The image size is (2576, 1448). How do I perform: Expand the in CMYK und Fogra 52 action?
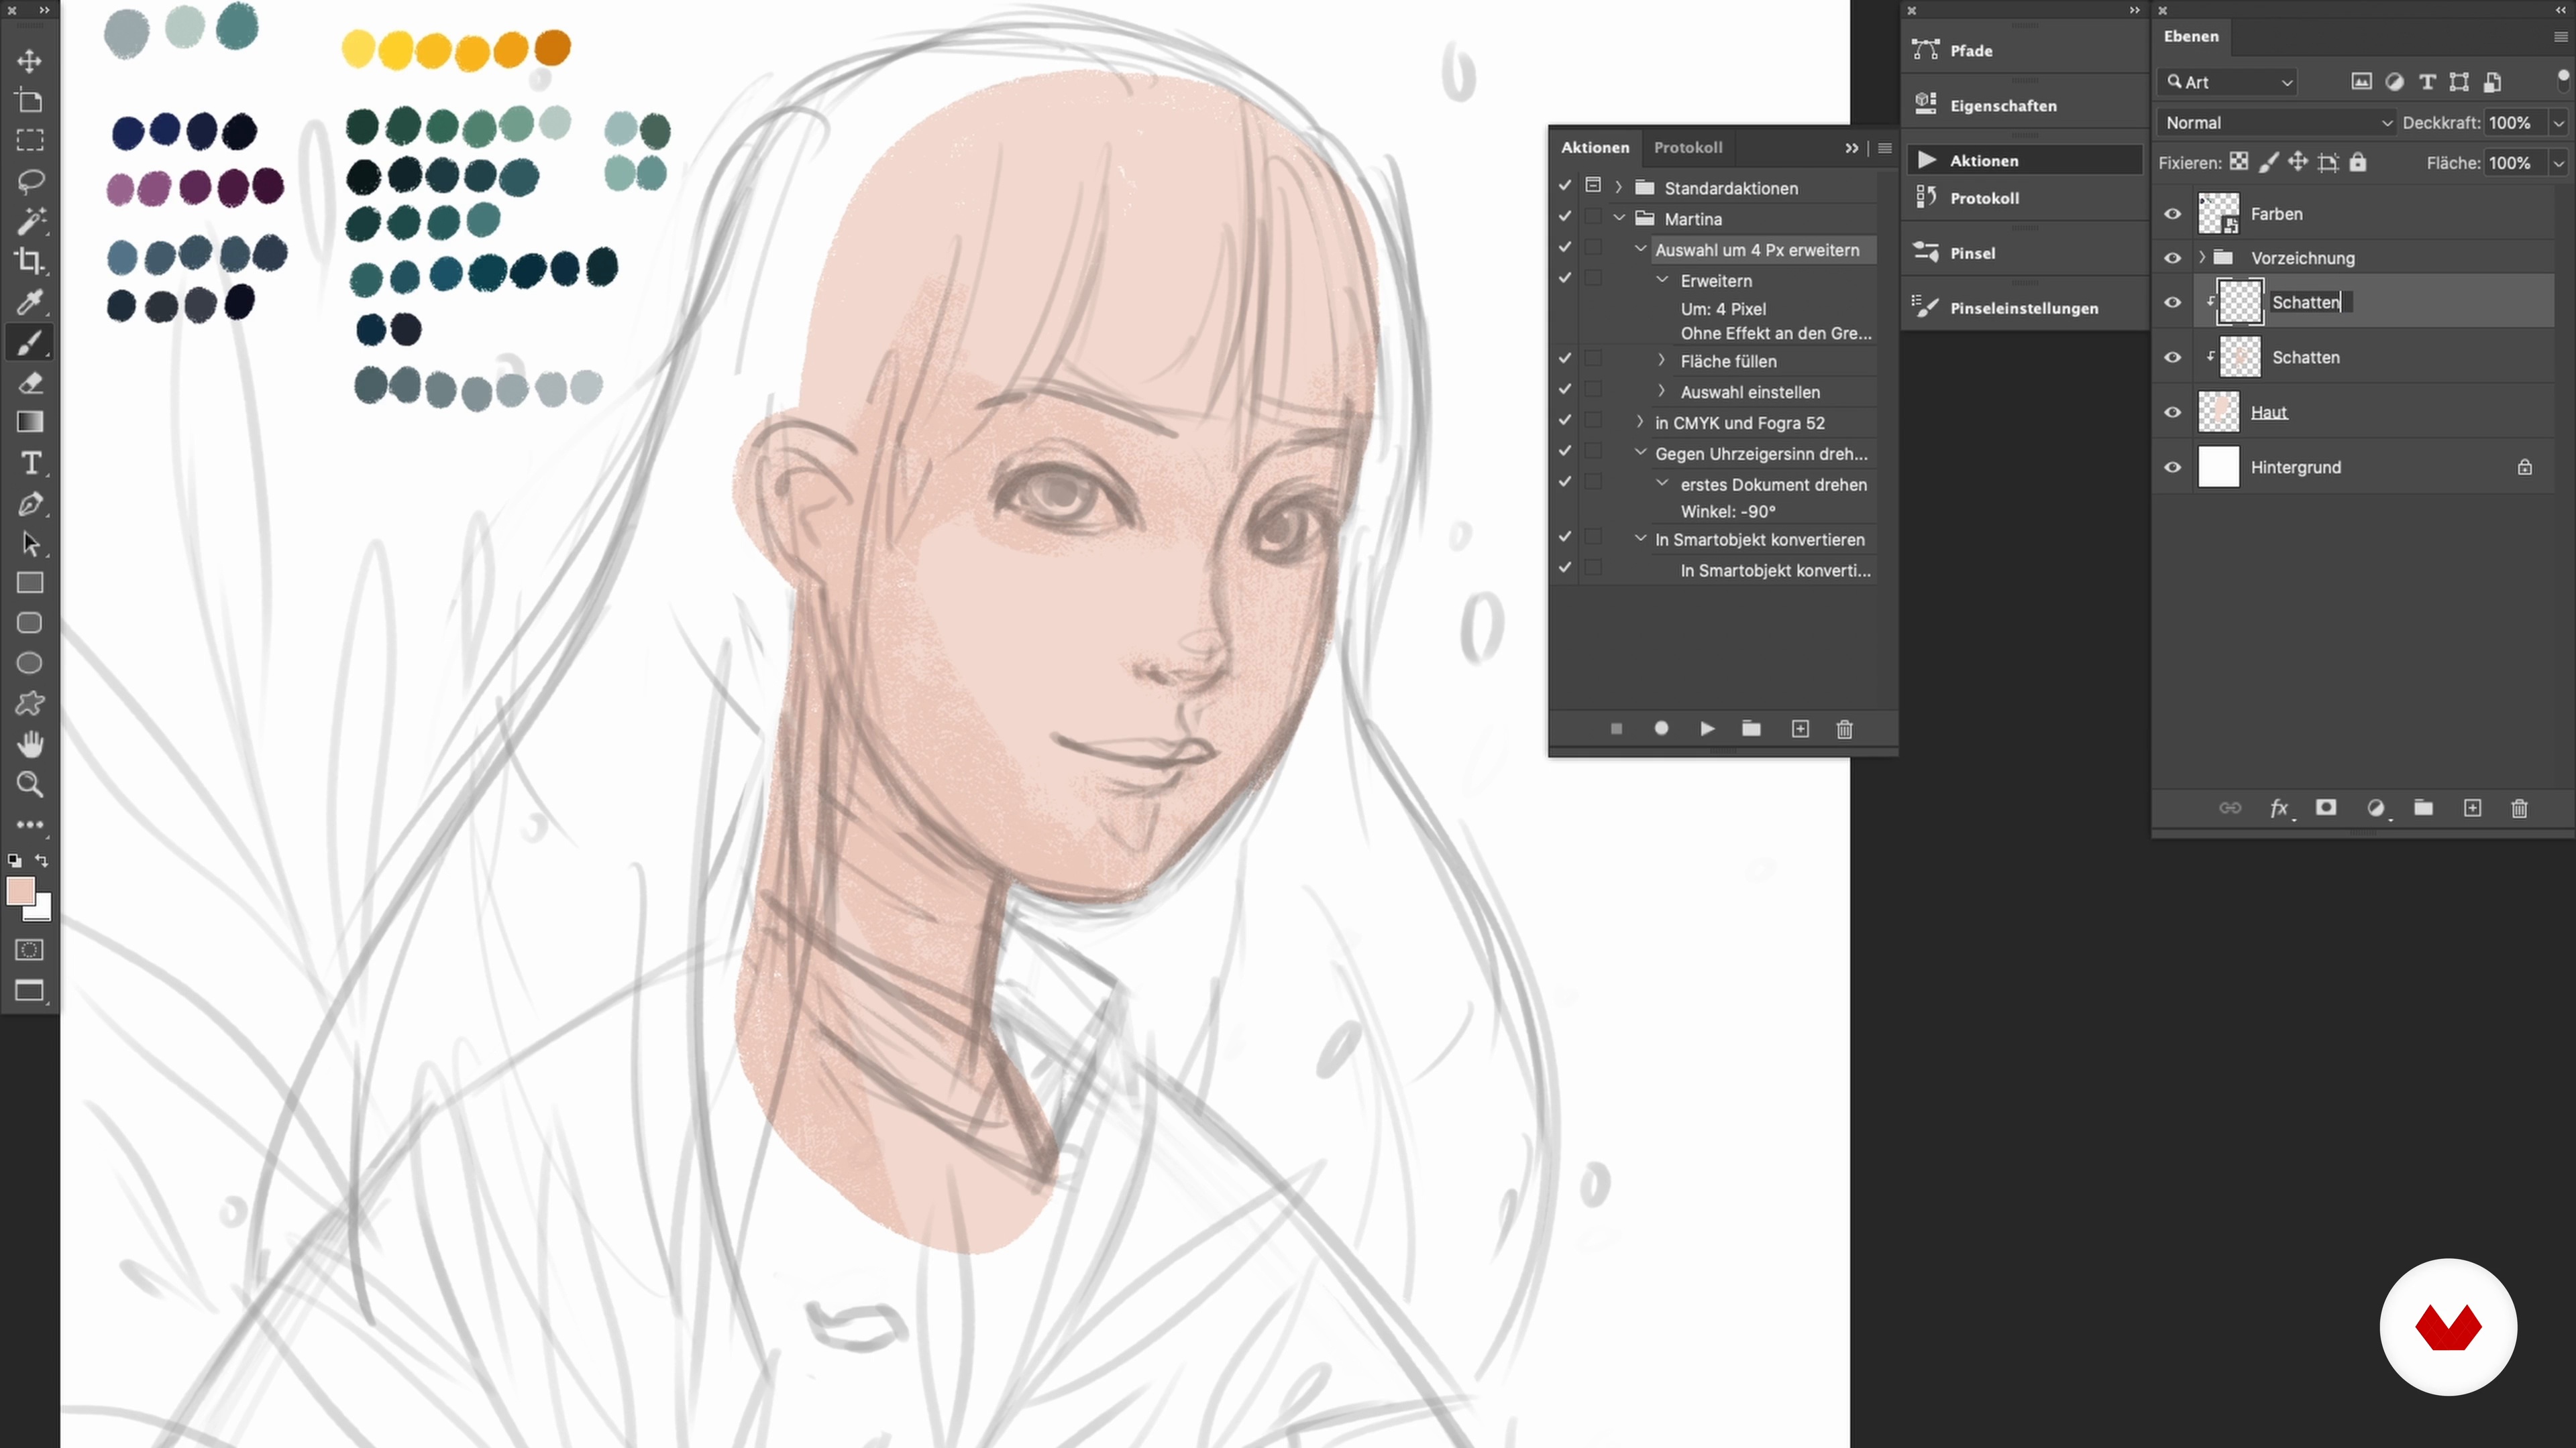(x=1639, y=422)
